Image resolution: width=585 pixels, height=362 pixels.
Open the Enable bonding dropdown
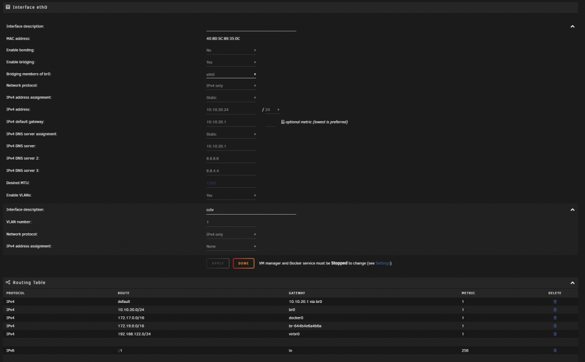point(231,50)
